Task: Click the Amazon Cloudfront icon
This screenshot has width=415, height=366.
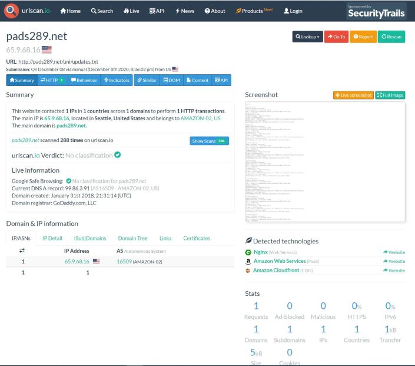Action: 248,270
